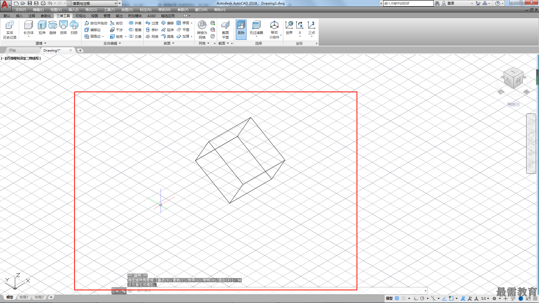The height and width of the screenshot is (303, 539).
Task: Switch to the 默认 ribbon tab
Action: click(7, 16)
